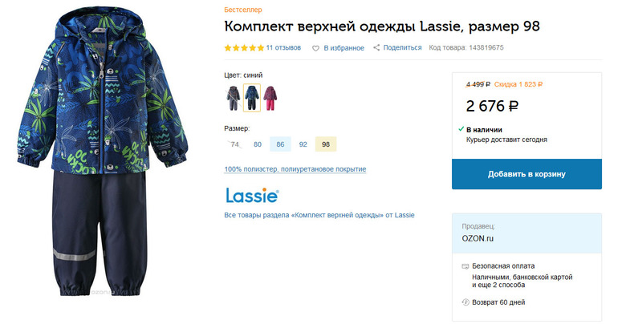This screenshot has width=618, height=324.
Task: Select size 86
Action: click(x=280, y=144)
